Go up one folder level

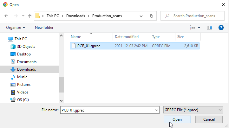click(30, 16)
